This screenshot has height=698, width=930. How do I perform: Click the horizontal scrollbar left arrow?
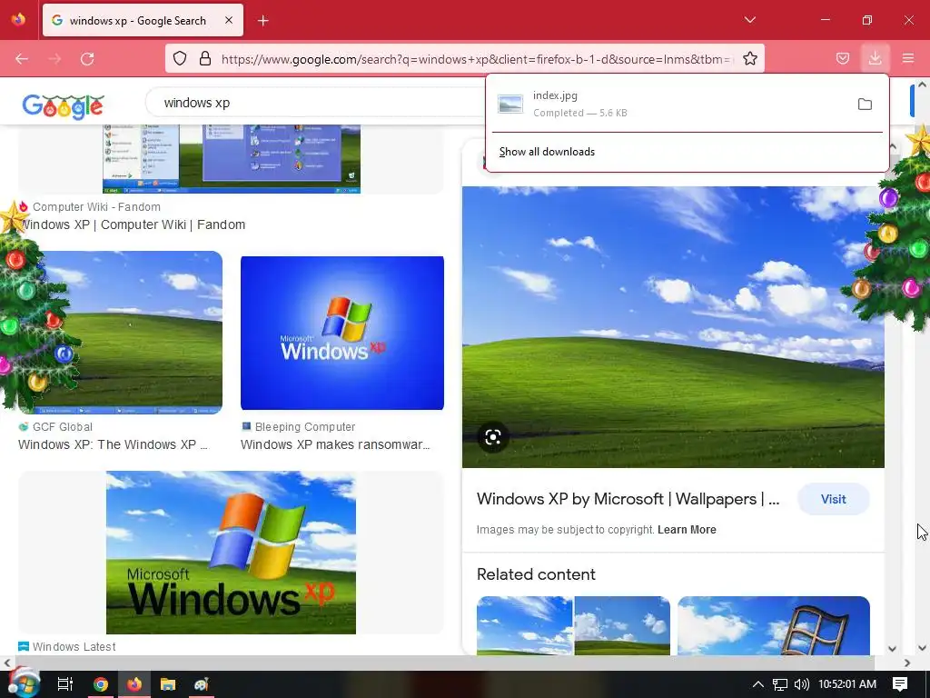coord(6,663)
